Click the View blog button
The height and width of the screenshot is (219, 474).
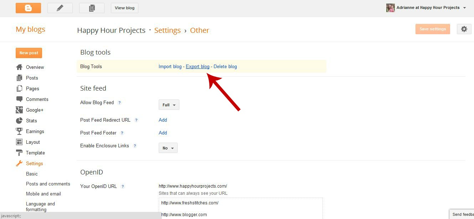125,8
